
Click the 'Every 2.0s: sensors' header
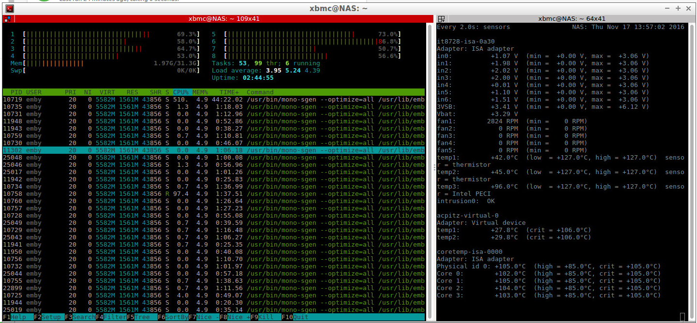point(474,27)
